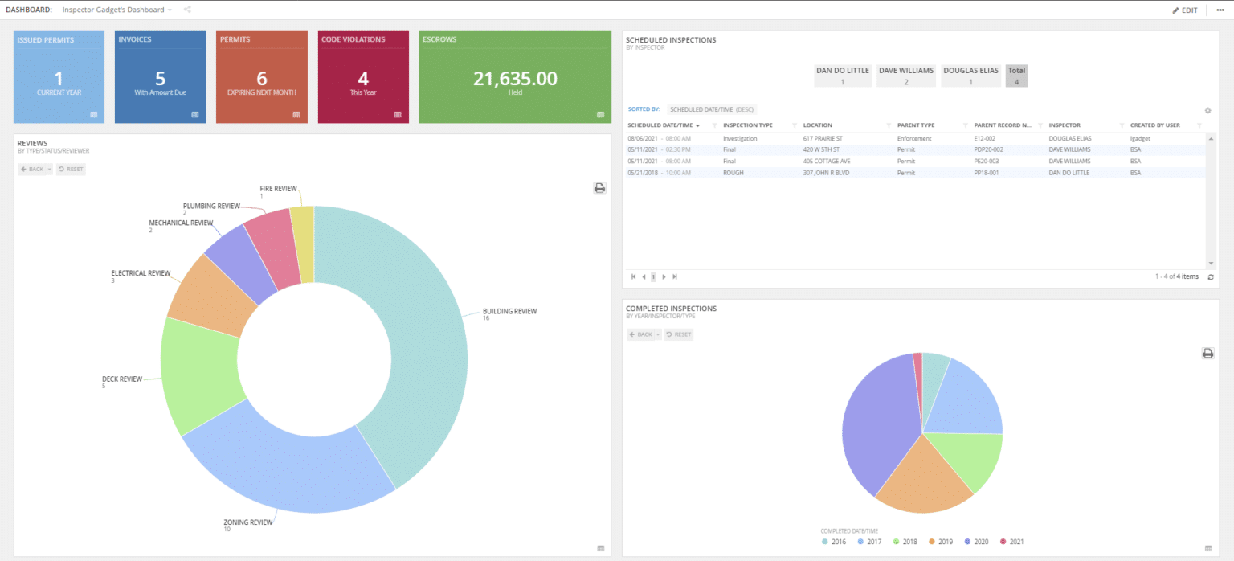Image resolution: width=1234 pixels, height=561 pixels.
Task: Toggle DAN DO LITTLE inspector filter
Action: pyautogui.click(x=842, y=74)
